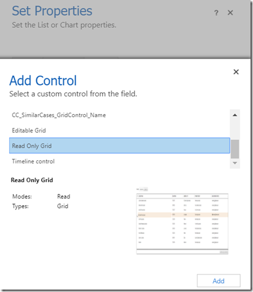Click the Add Control heading

pyautogui.click(x=43, y=80)
